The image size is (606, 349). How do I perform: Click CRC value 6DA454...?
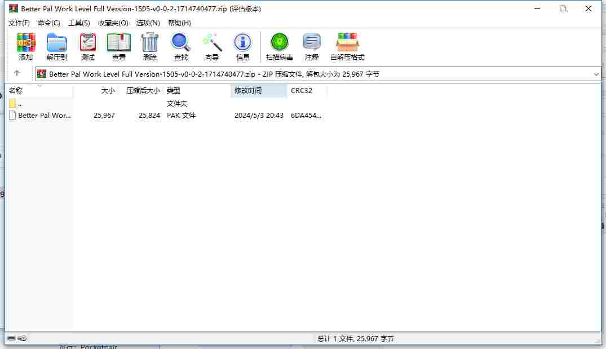(x=306, y=115)
